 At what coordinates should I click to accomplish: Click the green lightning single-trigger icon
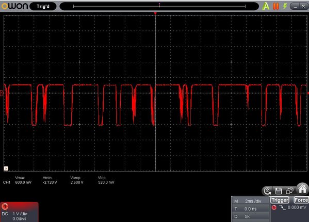285,6
